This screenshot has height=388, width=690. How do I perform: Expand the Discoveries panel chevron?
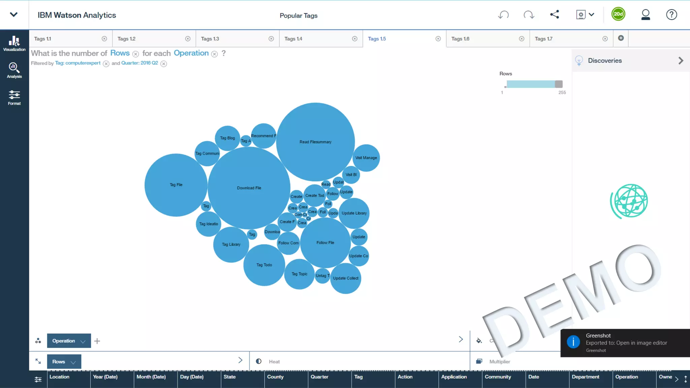pyautogui.click(x=681, y=61)
